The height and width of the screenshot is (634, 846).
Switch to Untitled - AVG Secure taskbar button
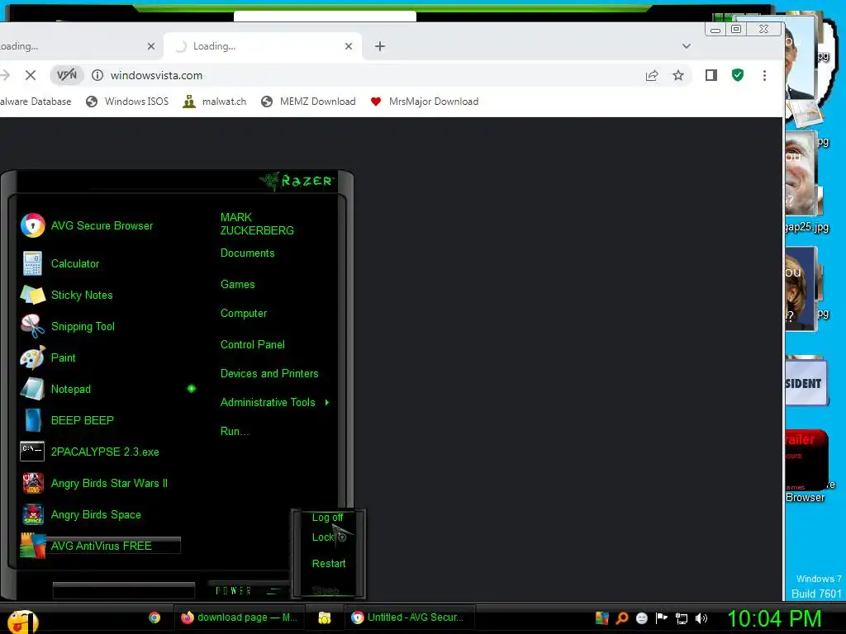click(410, 617)
